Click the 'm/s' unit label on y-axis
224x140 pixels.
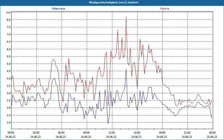8,13
